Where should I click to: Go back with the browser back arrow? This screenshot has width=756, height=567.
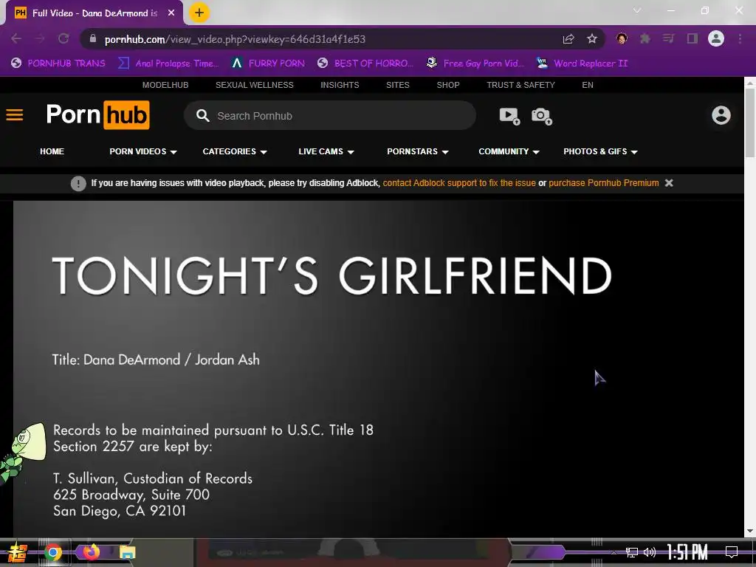coord(16,38)
